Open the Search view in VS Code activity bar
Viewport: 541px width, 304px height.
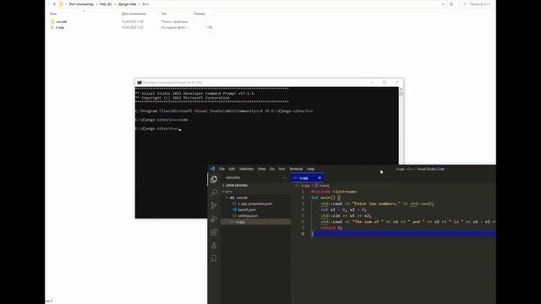point(214,193)
